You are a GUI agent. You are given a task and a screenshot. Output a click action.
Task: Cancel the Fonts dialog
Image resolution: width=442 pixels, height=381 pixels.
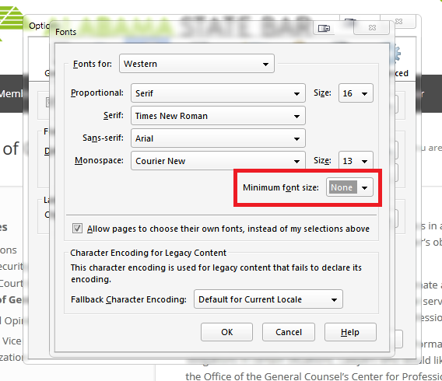coord(289,332)
